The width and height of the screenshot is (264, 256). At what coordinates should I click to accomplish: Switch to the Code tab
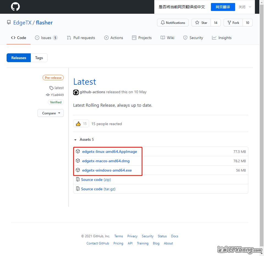(18, 38)
